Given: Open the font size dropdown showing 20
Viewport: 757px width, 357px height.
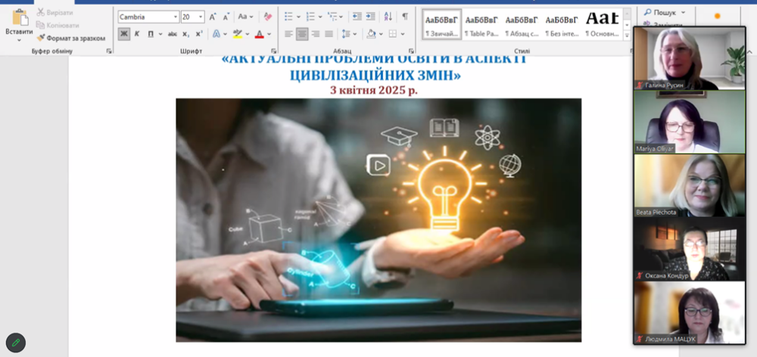Looking at the screenshot, I should [x=201, y=17].
